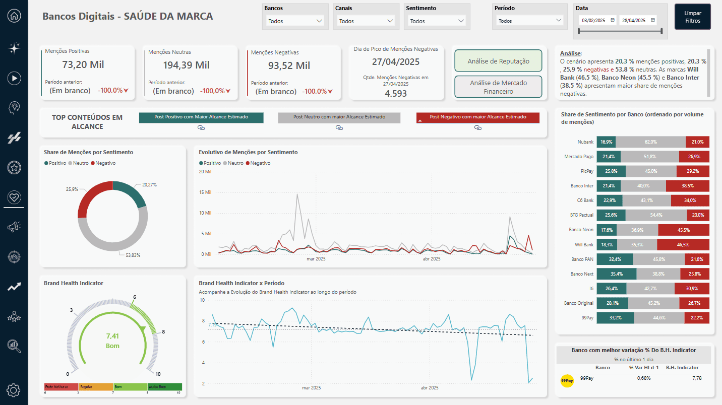Click left handle of date slider

(x=579, y=31)
